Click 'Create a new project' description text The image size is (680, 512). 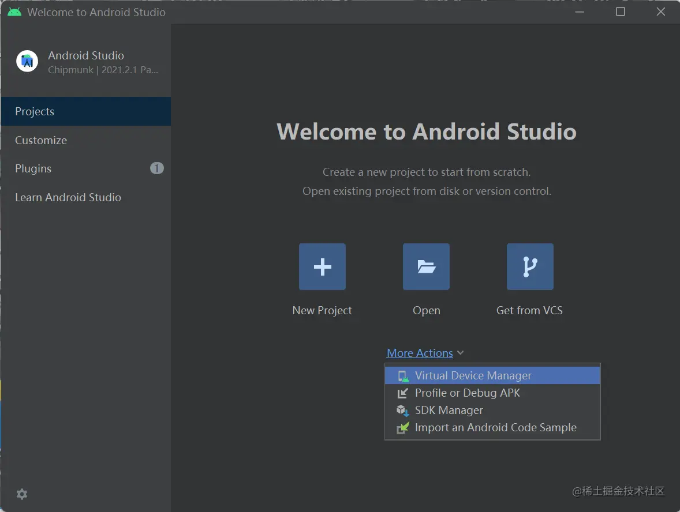pyautogui.click(x=427, y=172)
